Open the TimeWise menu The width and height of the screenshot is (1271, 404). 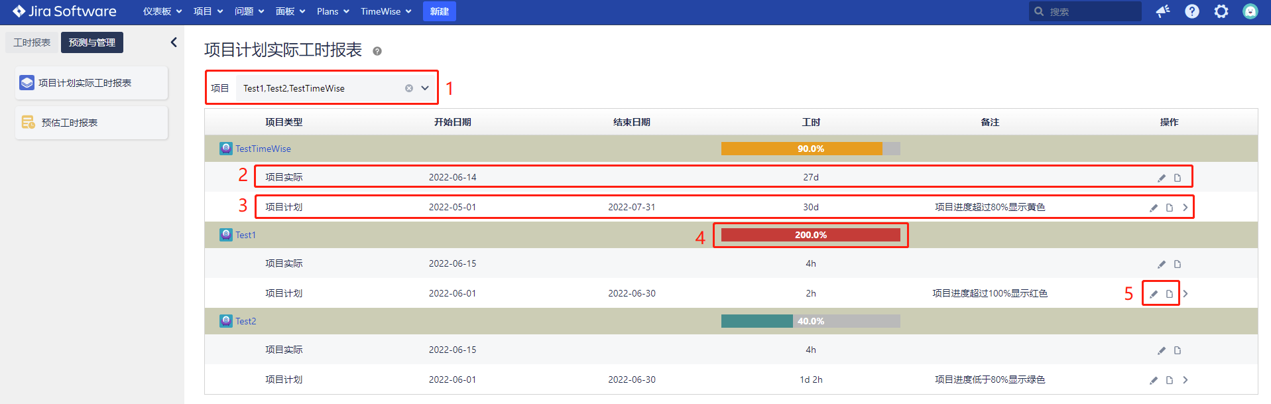[386, 11]
